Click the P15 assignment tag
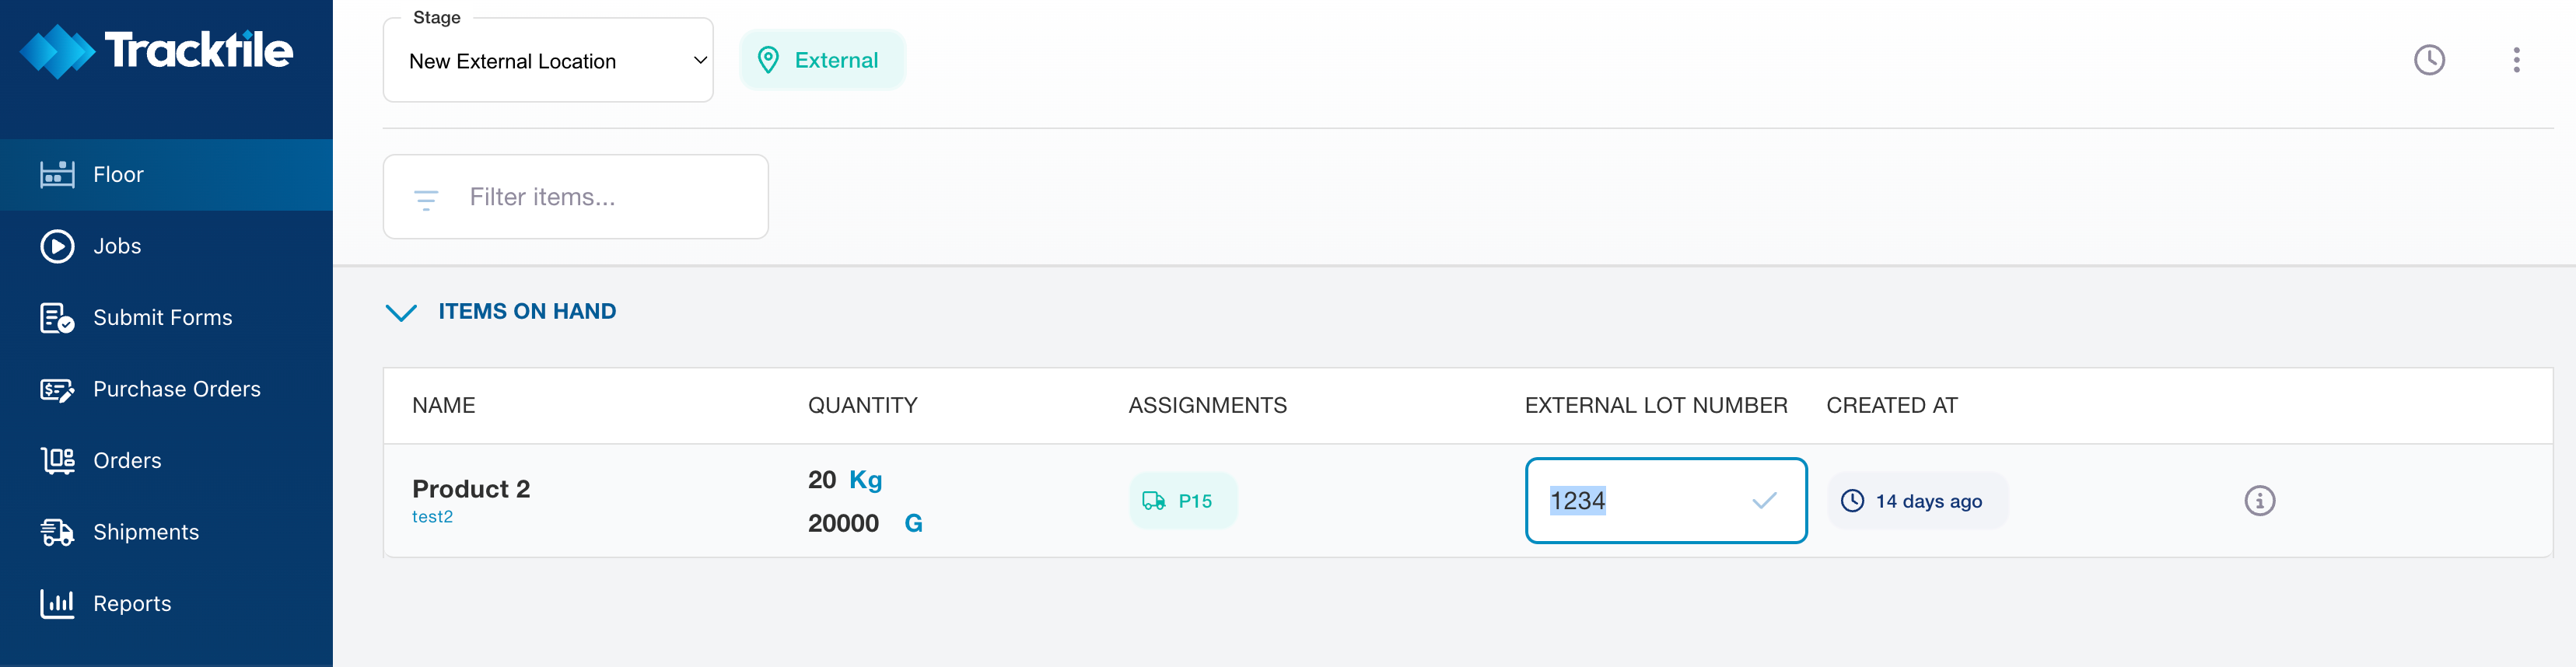This screenshot has width=2576, height=667. click(x=1182, y=501)
